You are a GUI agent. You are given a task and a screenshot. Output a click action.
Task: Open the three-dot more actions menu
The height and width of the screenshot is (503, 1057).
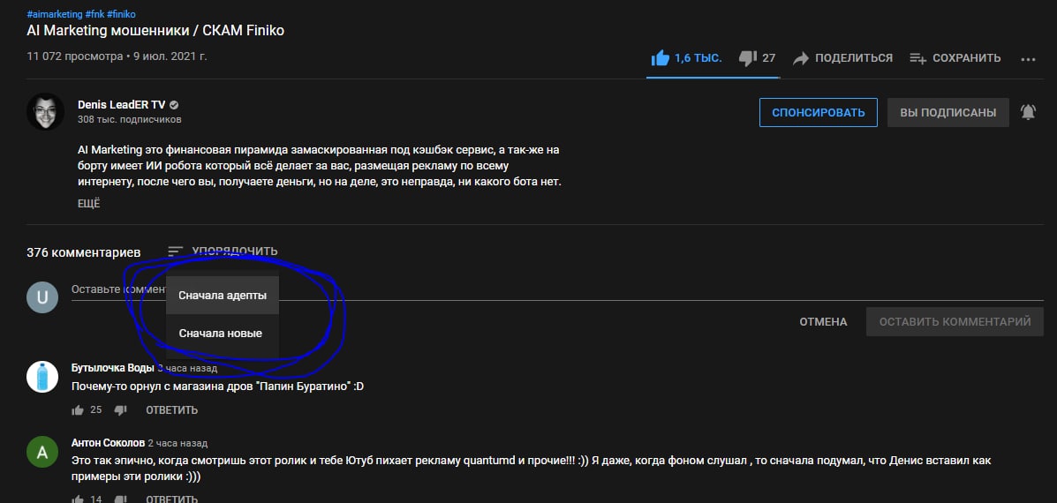pyautogui.click(x=1028, y=59)
